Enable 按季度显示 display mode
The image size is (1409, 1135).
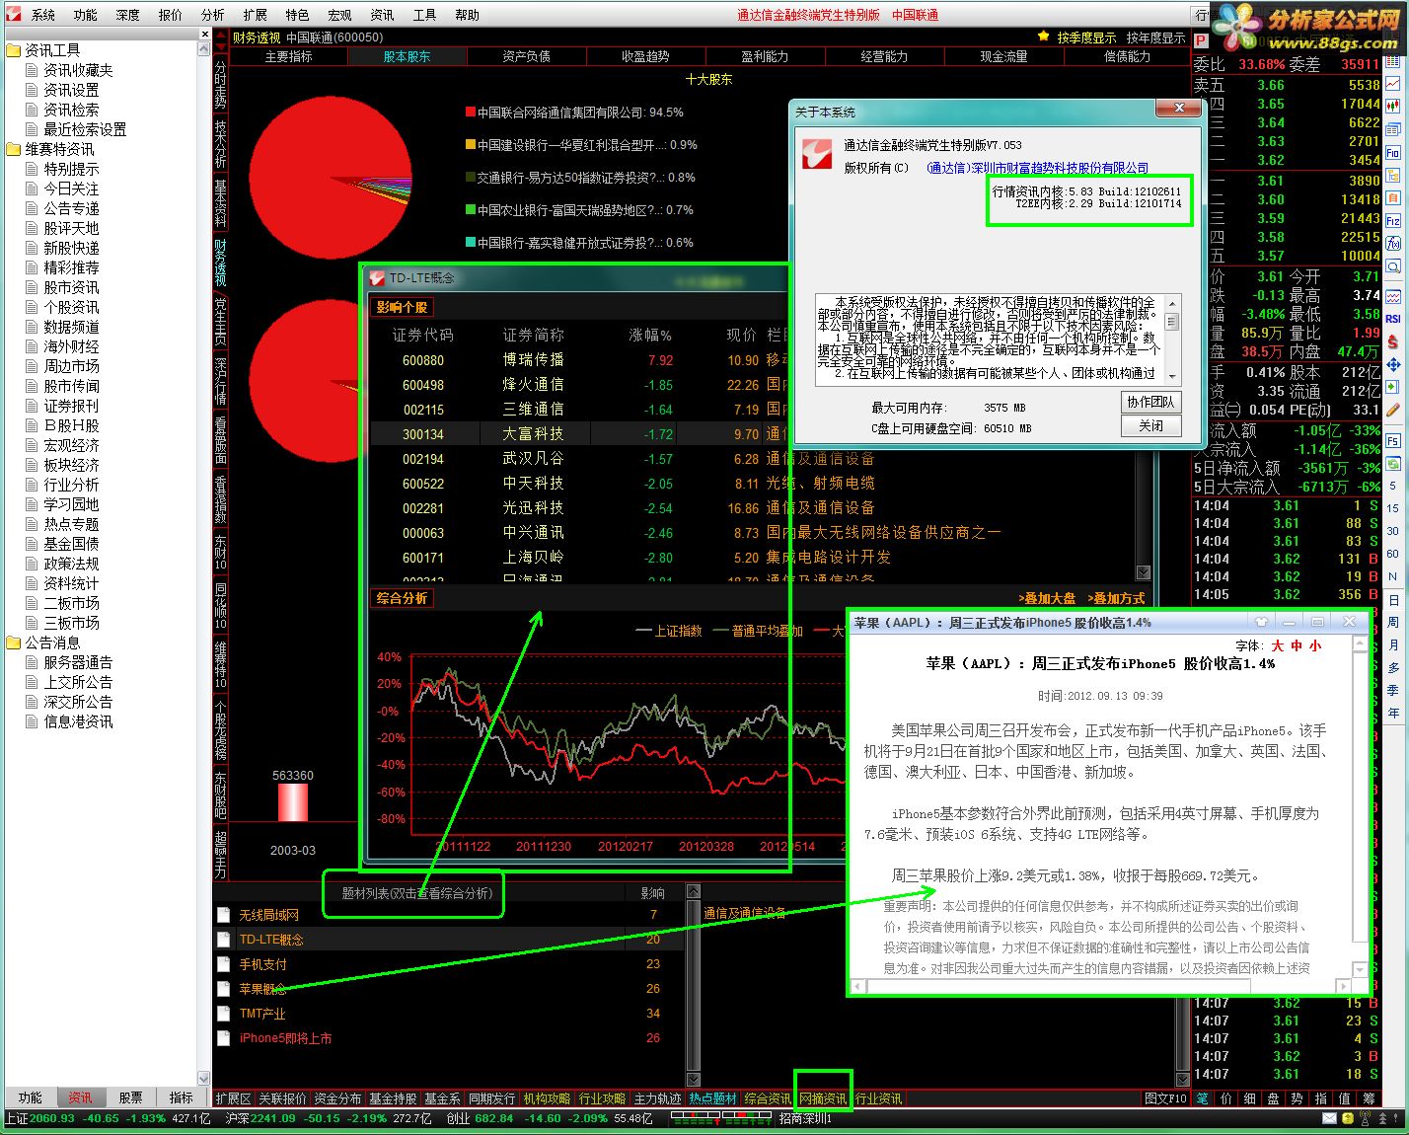click(x=1086, y=38)
